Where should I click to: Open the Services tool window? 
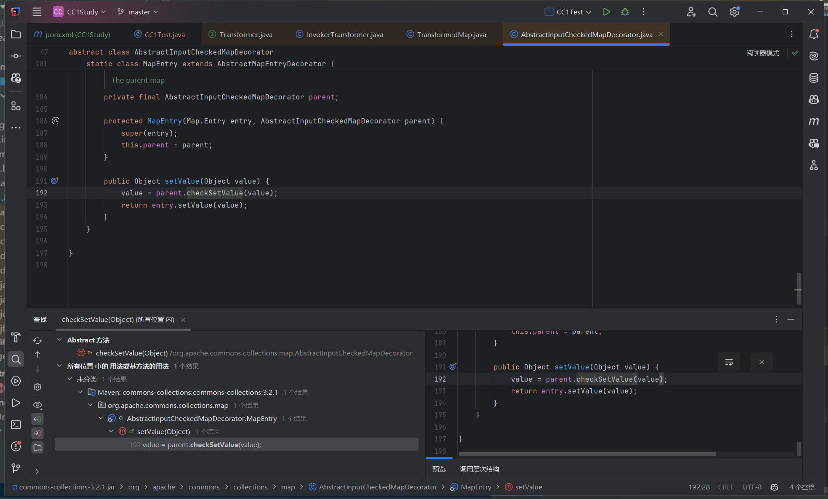[x=16, y=381]
